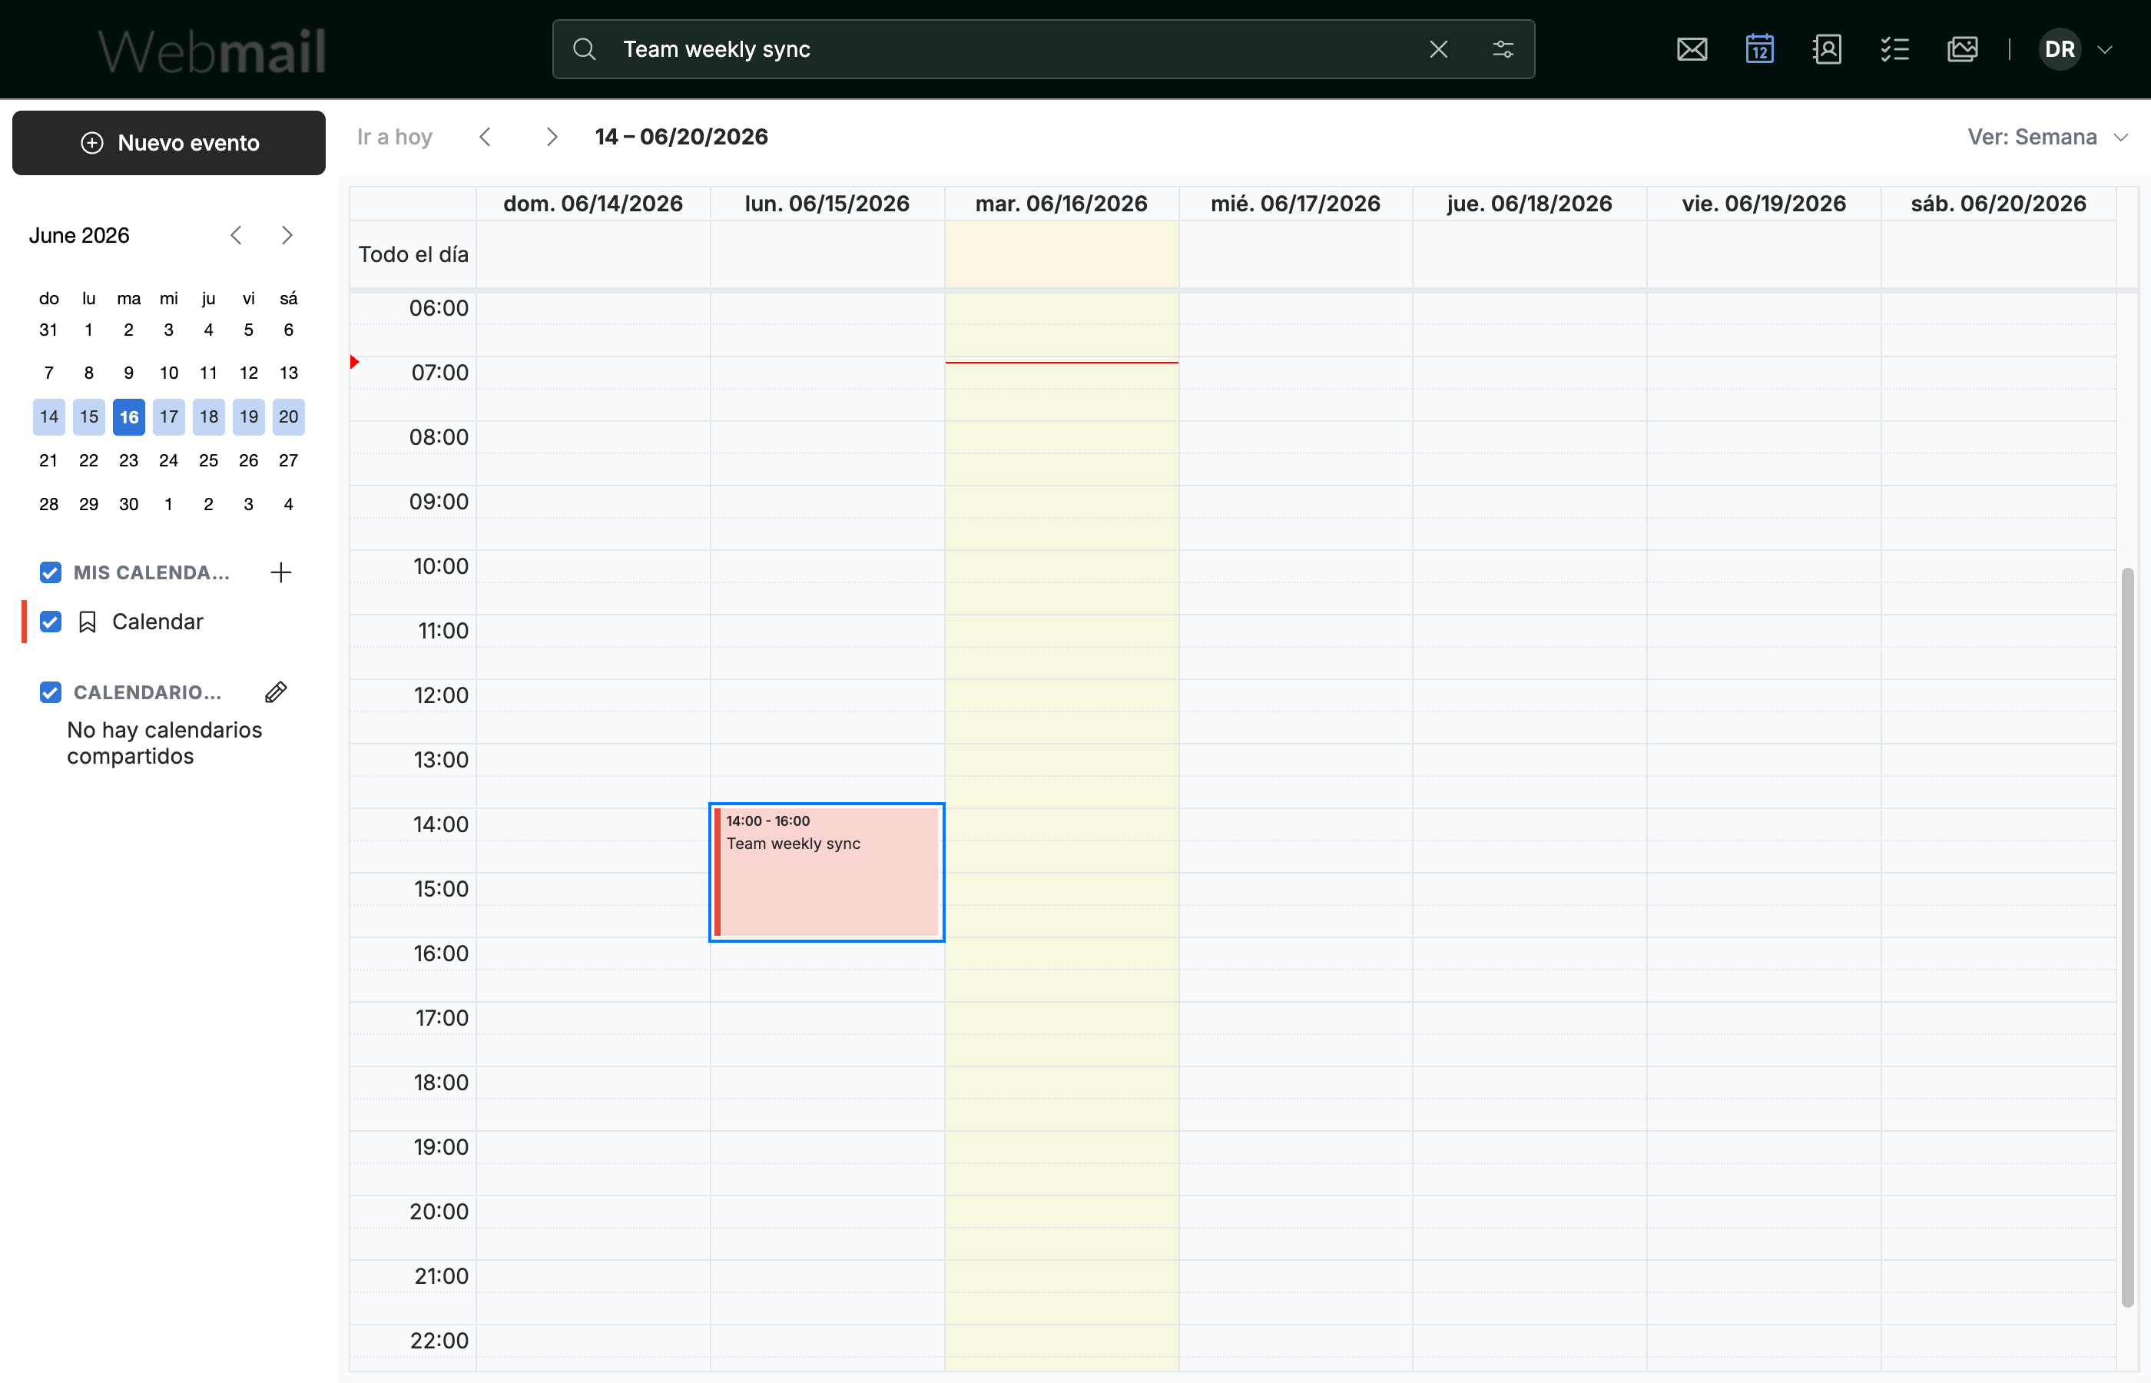
Task: Click the red current-time arrow marker
Action: [355, 362]
